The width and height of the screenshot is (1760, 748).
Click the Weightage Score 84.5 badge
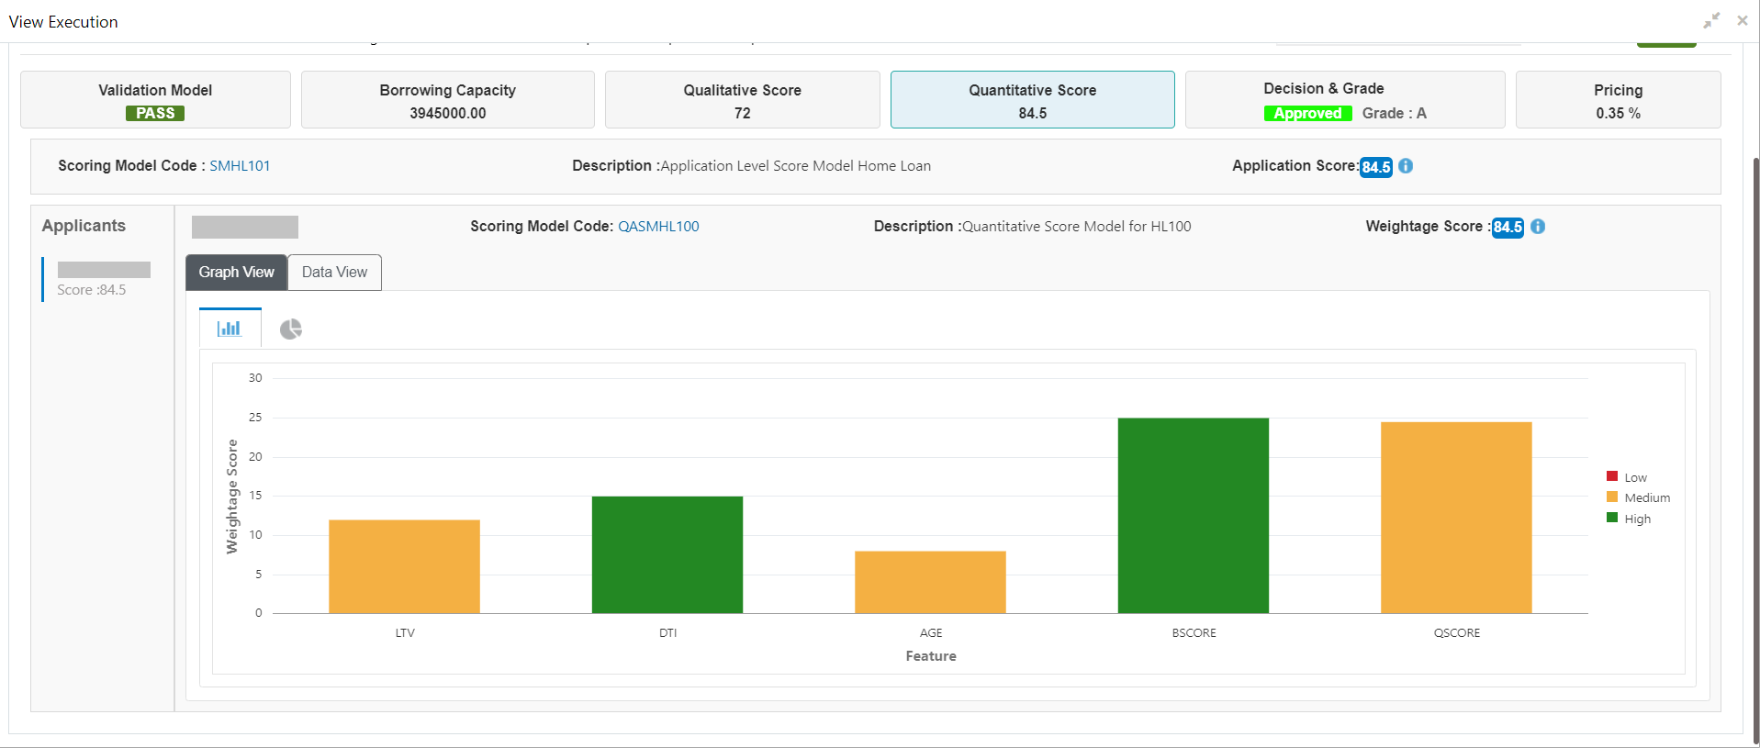point(1508,228)
